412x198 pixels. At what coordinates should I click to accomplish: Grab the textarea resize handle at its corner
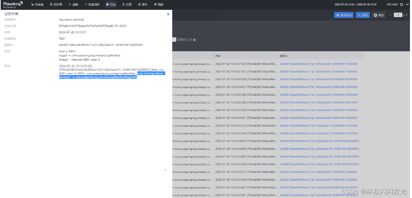click(x=165, y=169)
